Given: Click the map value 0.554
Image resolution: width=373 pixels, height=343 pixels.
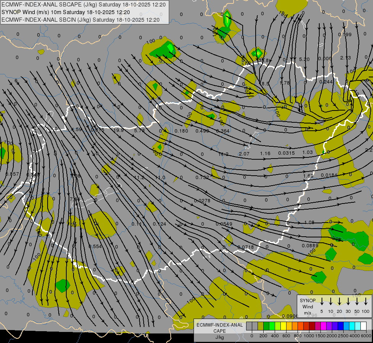Looking at the screenshot, I should 95,247.
